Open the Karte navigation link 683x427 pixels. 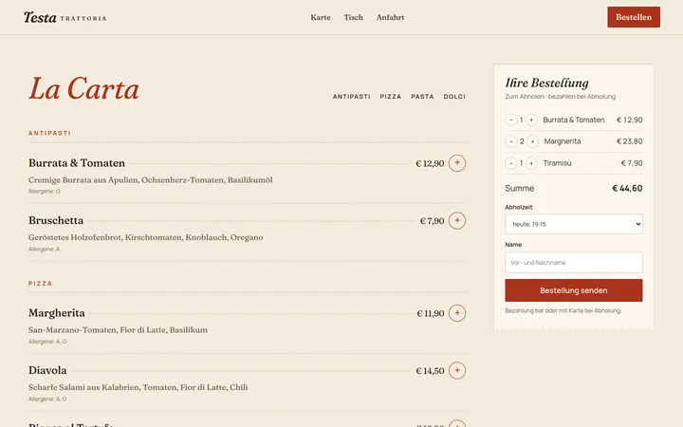[321, 17]
